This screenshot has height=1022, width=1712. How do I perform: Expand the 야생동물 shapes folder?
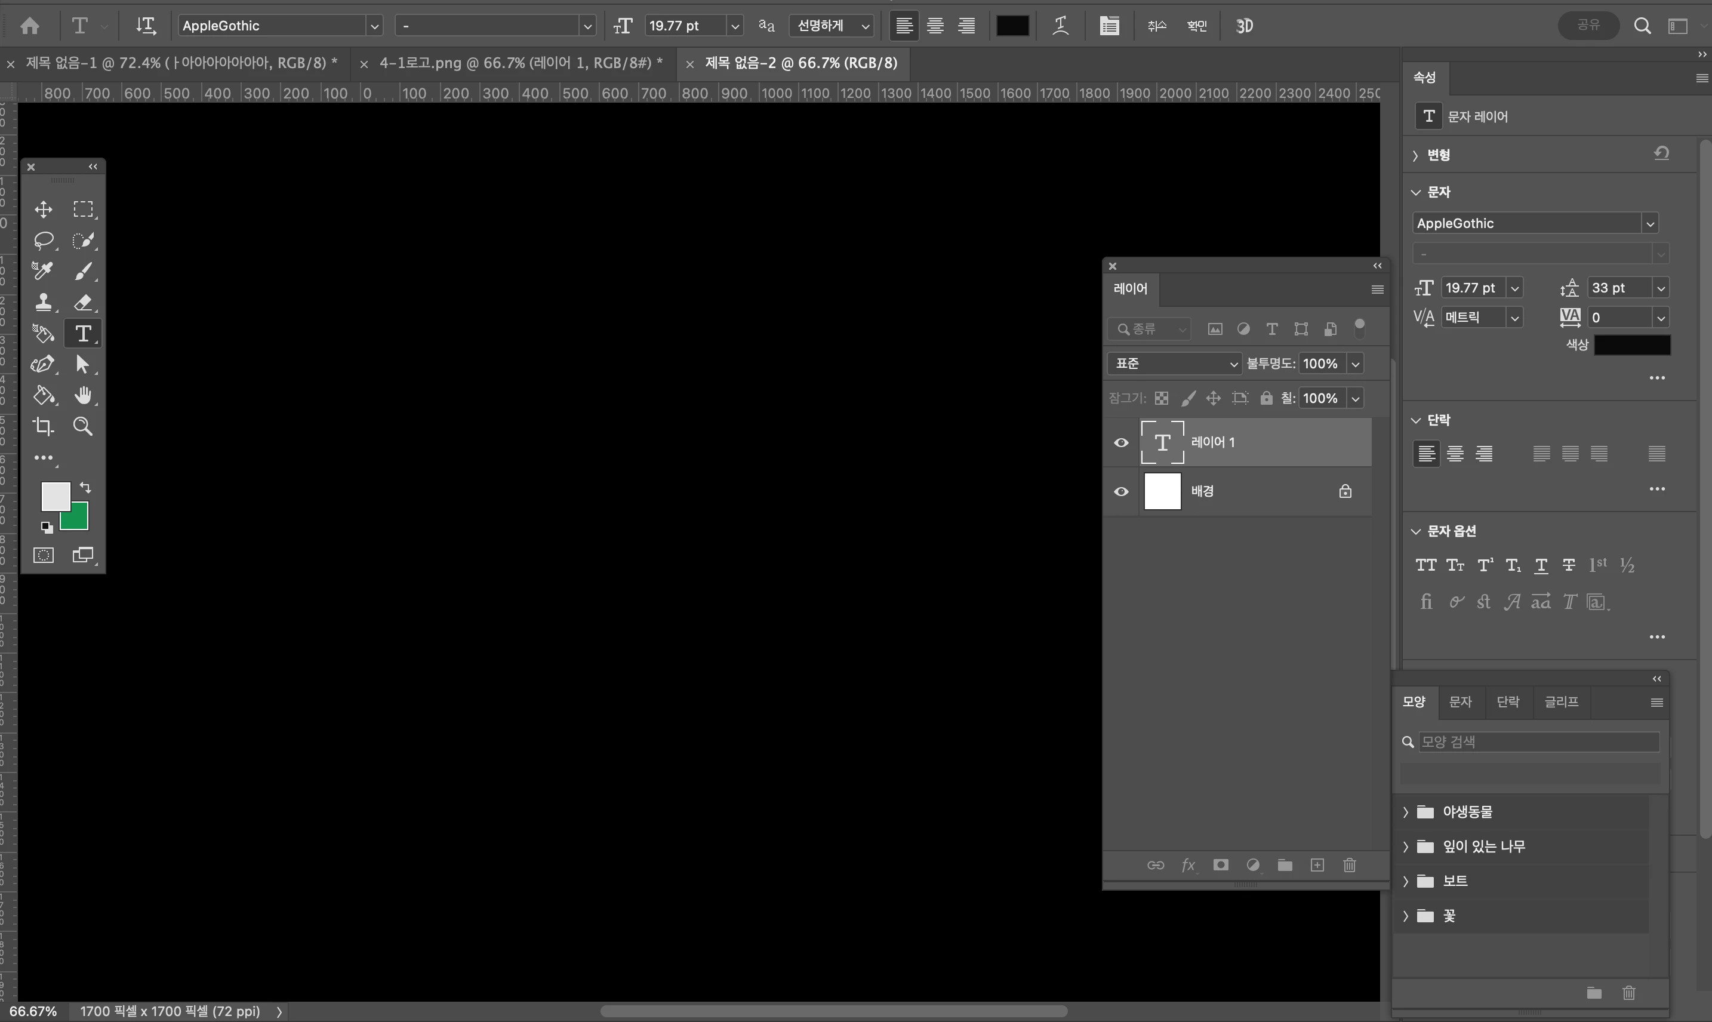coord(1406,812)
